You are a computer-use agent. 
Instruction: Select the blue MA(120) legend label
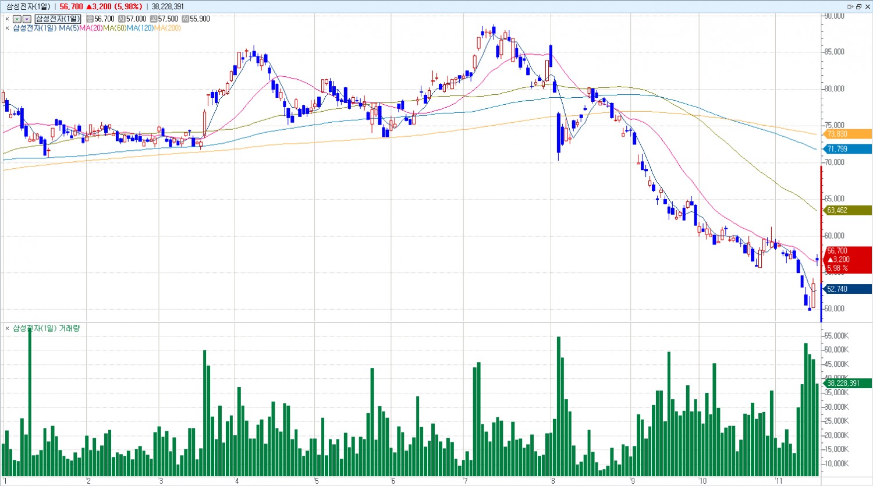pyautogui.click(x=140, y=28)
